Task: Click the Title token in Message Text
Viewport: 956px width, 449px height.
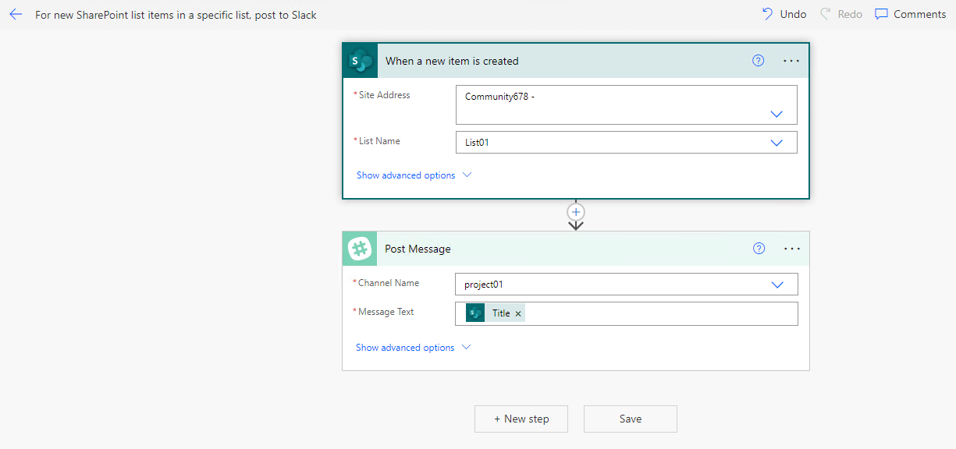Action: click(x=502, y=313)
